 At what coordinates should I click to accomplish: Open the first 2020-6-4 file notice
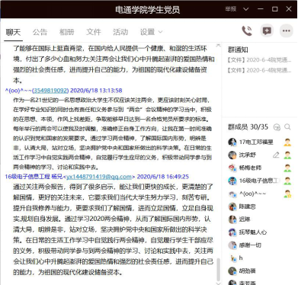click(259, 60)
